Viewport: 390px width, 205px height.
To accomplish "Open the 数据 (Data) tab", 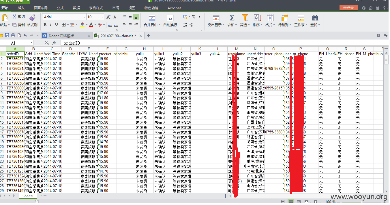I will pyautogui.click(x=76, y=8).
